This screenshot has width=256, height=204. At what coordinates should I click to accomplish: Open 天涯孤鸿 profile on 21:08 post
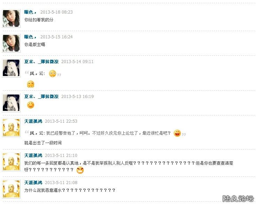33,183
